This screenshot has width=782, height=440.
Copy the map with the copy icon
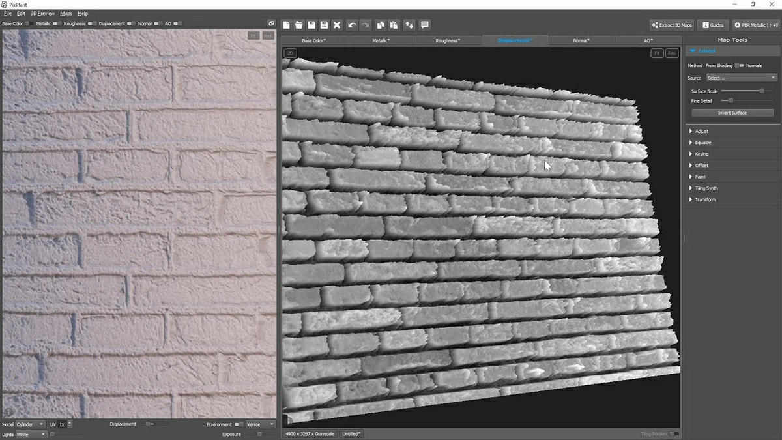(x=381, y=25)
